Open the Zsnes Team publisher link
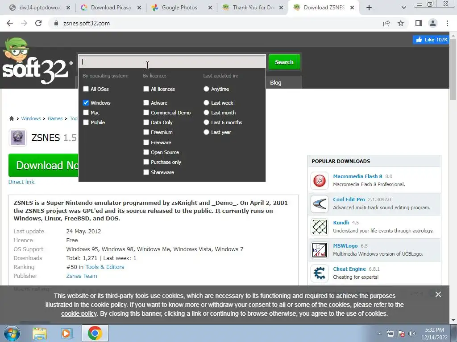Screen dimensions: 457x342 82,276
